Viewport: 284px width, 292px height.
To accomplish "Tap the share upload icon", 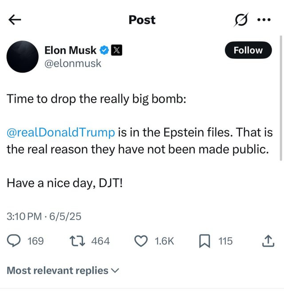I will [267, 241].
